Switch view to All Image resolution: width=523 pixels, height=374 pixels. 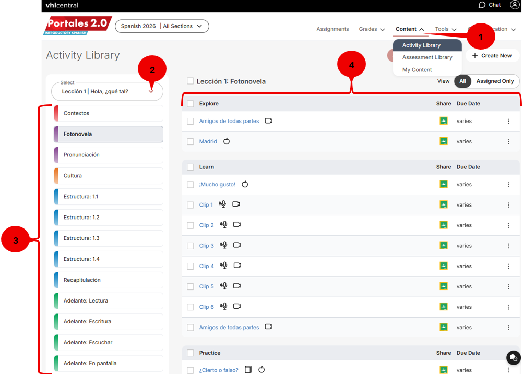pos(462,81)
